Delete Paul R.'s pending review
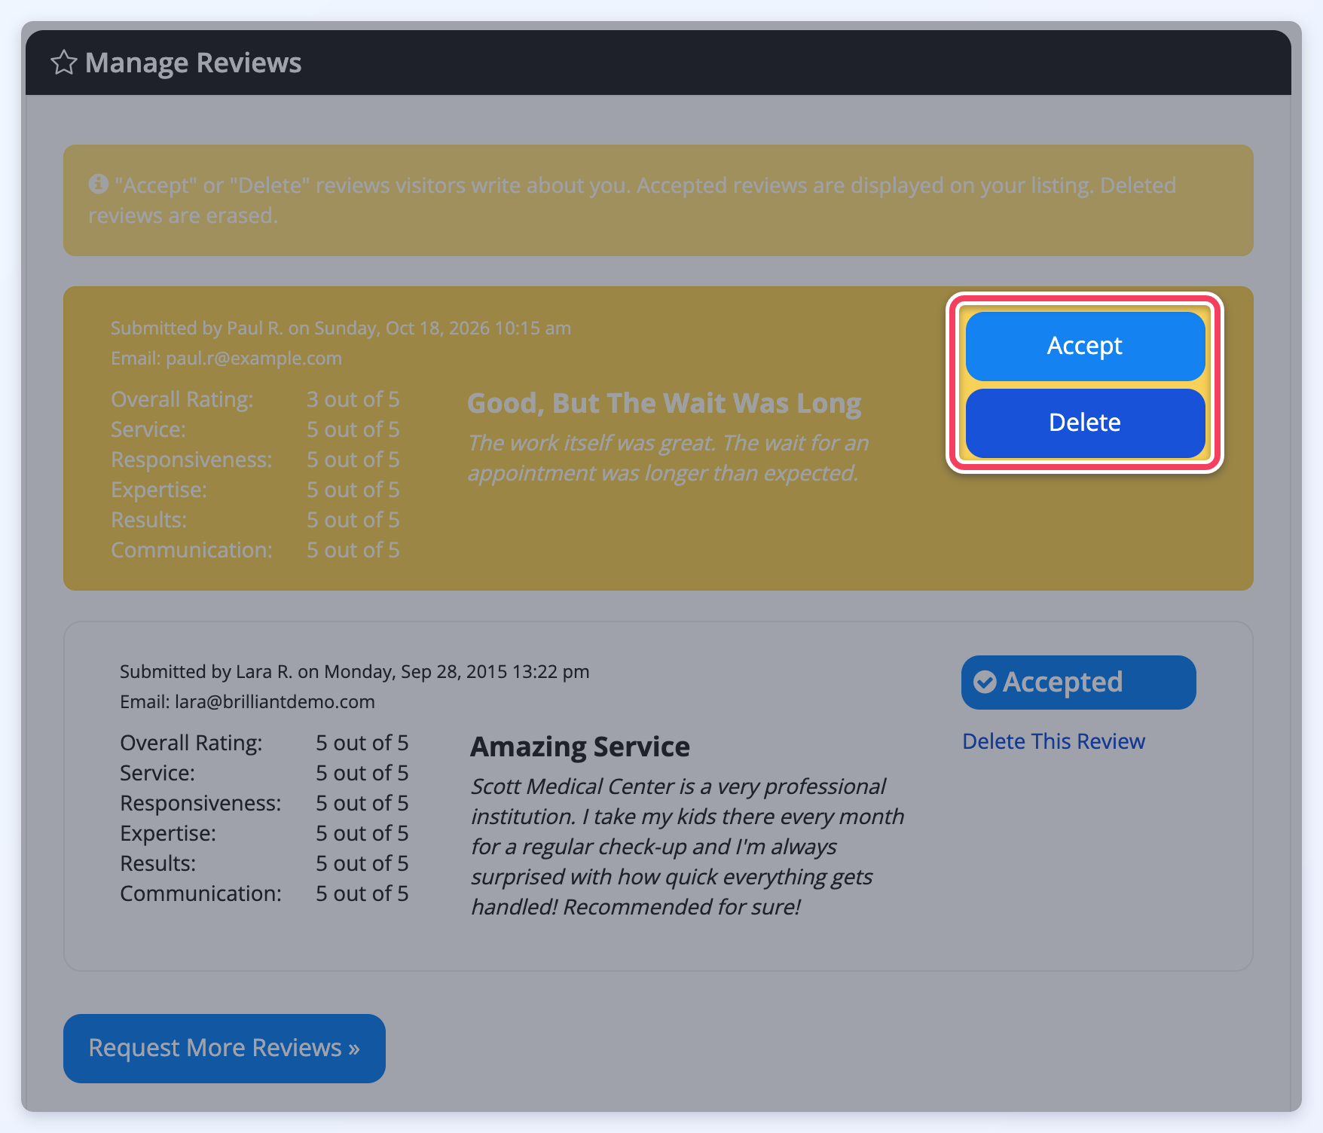 pos(1085,423)
